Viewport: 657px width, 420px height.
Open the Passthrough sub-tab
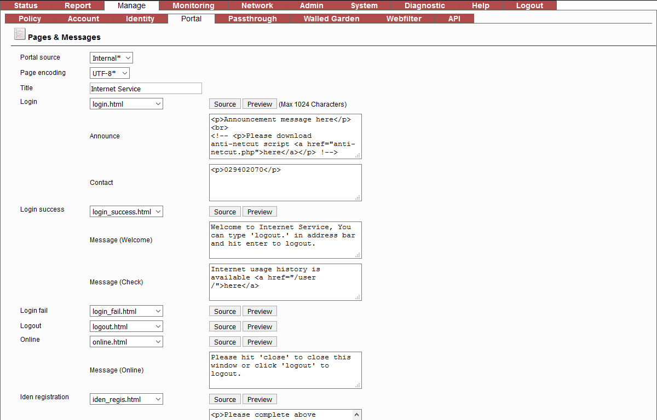[252, 19]
